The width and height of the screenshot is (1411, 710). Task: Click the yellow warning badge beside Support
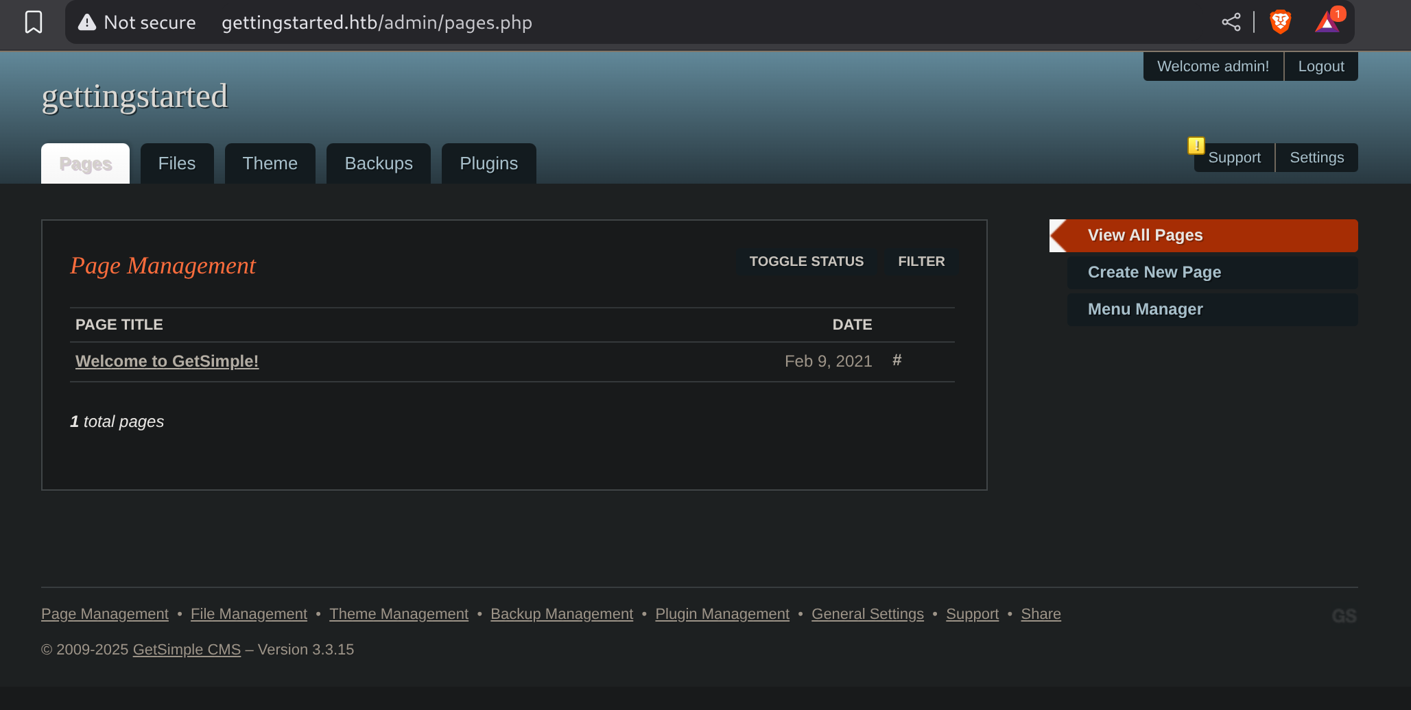pyautogui.click(x=1196, y=145)
